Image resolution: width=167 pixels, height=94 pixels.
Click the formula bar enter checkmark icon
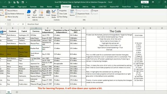tap(18, 24)
